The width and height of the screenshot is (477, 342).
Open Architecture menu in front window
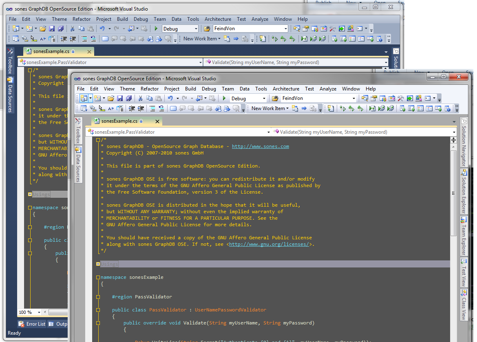286,89
